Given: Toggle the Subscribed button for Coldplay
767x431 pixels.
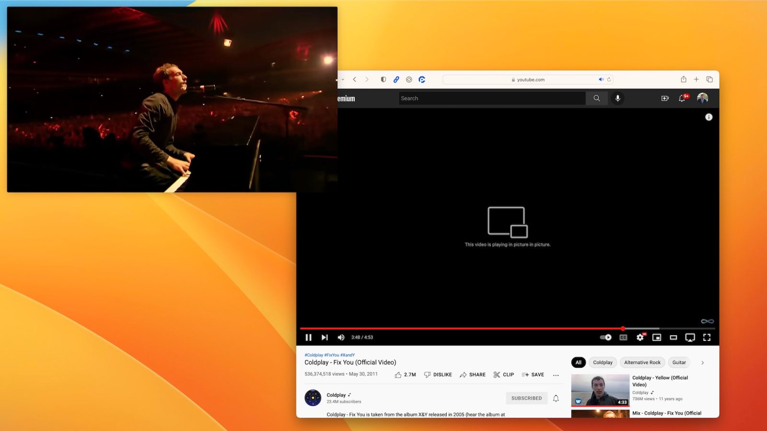Looking at the screenshot, I should point(526,398).
